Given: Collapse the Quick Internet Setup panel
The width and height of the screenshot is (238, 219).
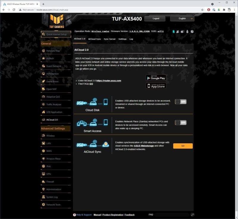Looking at the screenshot, I should pos(57,34).
